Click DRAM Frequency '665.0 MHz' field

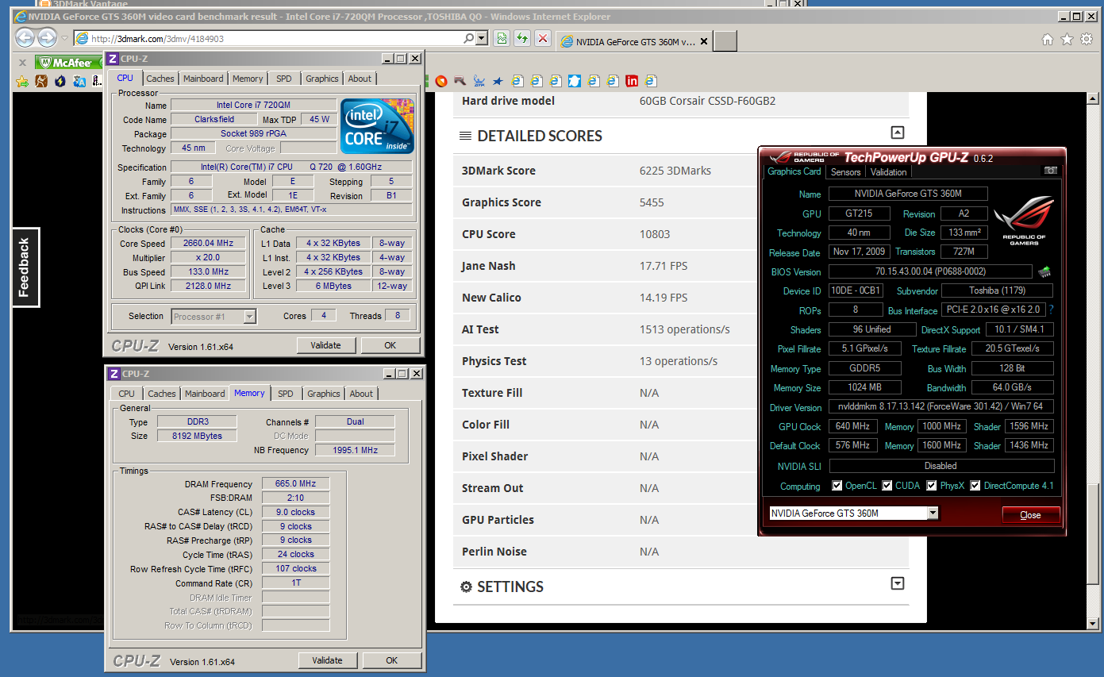295,483
